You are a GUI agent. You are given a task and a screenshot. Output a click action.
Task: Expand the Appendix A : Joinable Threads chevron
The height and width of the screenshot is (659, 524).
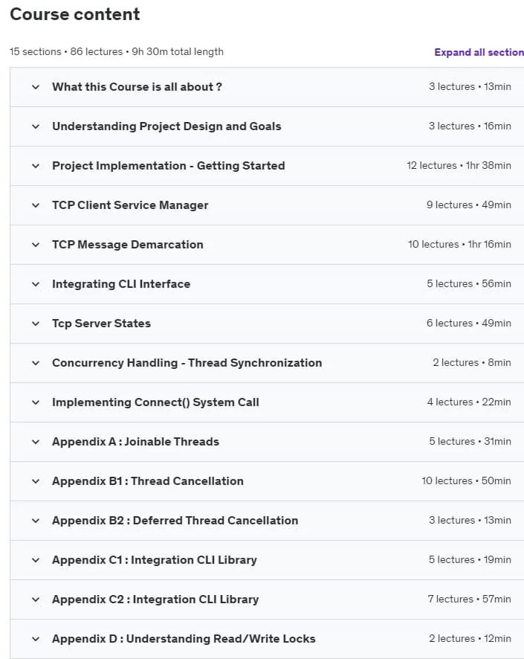point(36,442)
